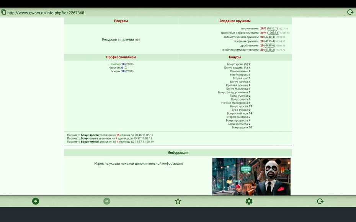Tap the forward arrow navigation icon
This screenshot has width=356, height=222.
[x=107, y=201]
